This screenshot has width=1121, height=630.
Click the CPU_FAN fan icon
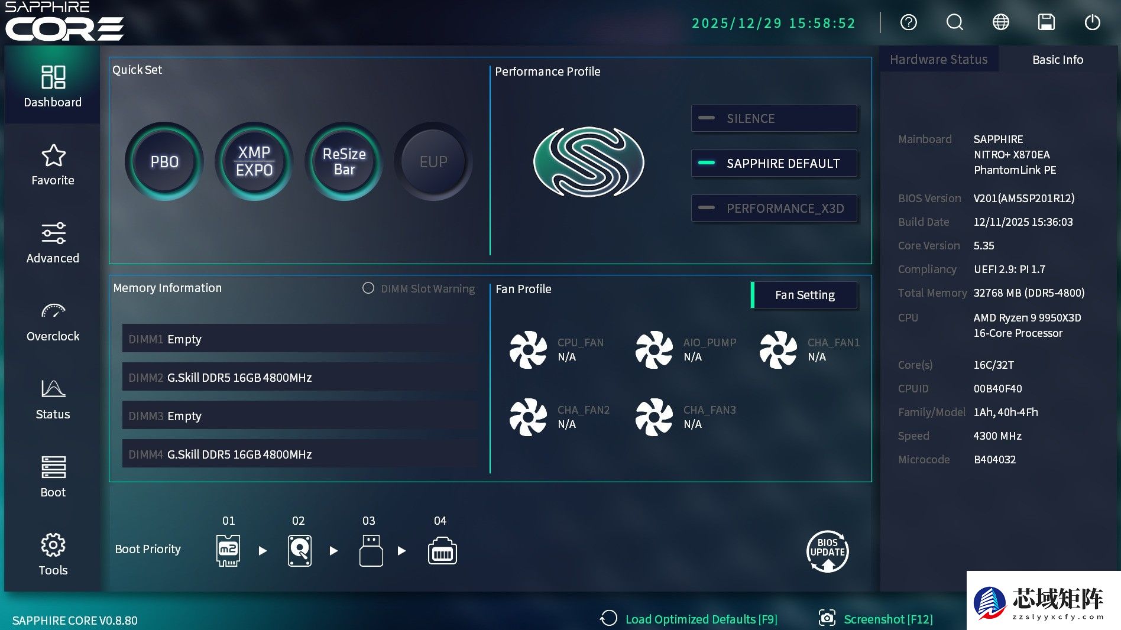pyautogui.click(x=528, y=349)
